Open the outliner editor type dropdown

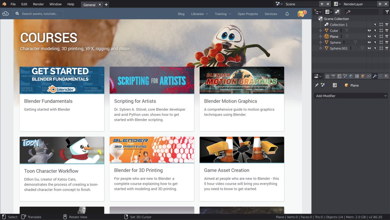318,12
